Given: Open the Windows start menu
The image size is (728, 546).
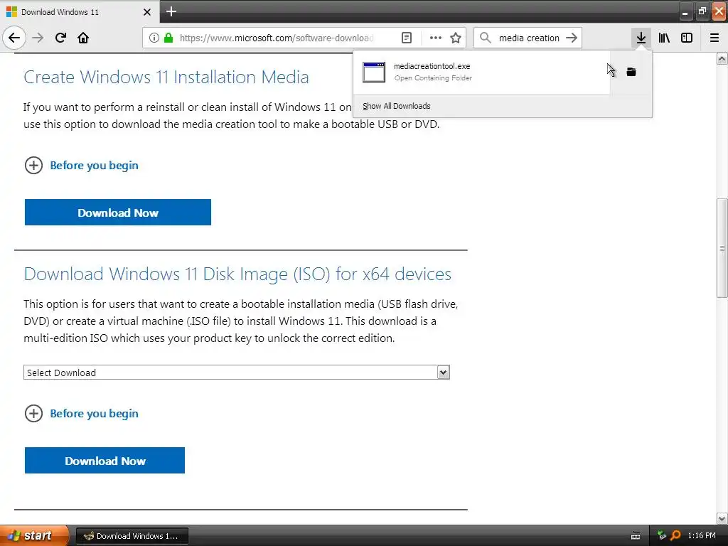Looking at the screenshot, I should (x=34, y=535).
